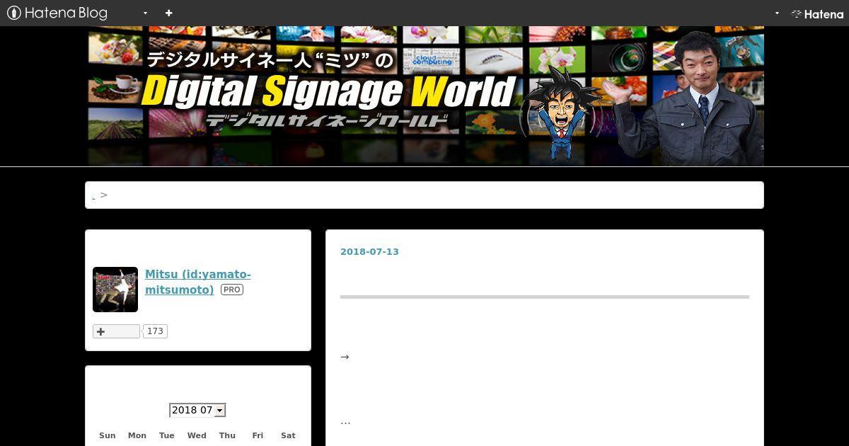Screen dimensions: 849x446
Task: Open Mitsu (id:yamato-mitsumoto) profile link
Action: click(x=197, y=282)
